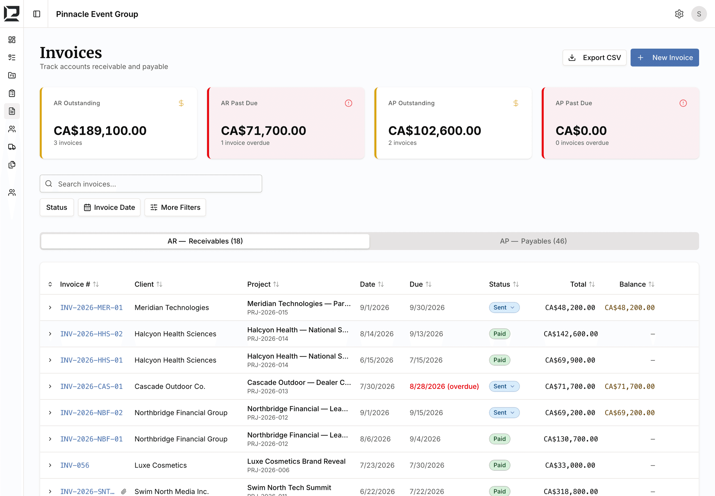Viewport: 715px width, 496px height.
Task: Open the team users icon at sidebar bottom
Action: 12,193
